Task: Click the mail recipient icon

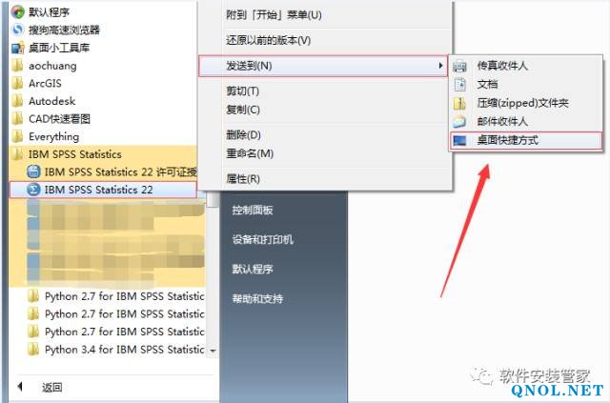Action: tap(459, 121)
